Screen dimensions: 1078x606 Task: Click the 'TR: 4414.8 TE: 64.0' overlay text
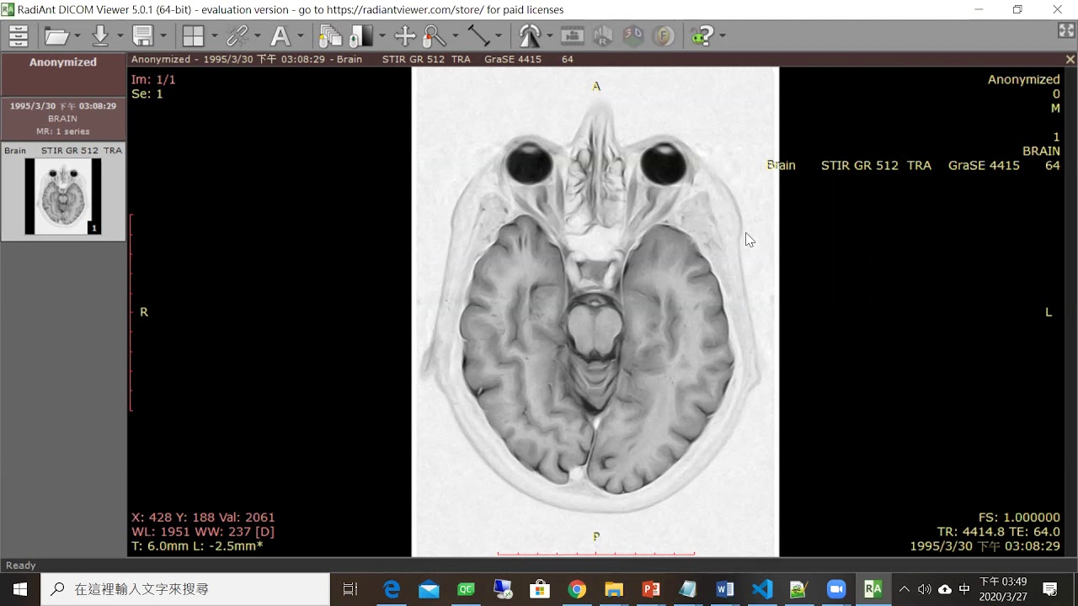pyautogui.click(x=998, y=532)
